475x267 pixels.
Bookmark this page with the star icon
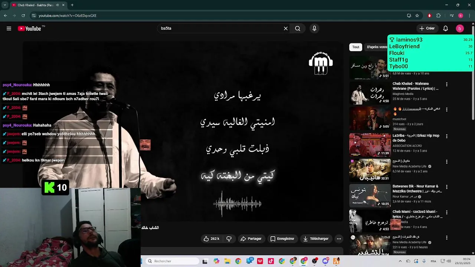(417, 16)
